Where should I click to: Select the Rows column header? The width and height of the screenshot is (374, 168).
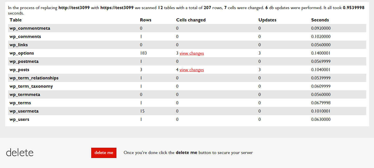click(146, 20)
